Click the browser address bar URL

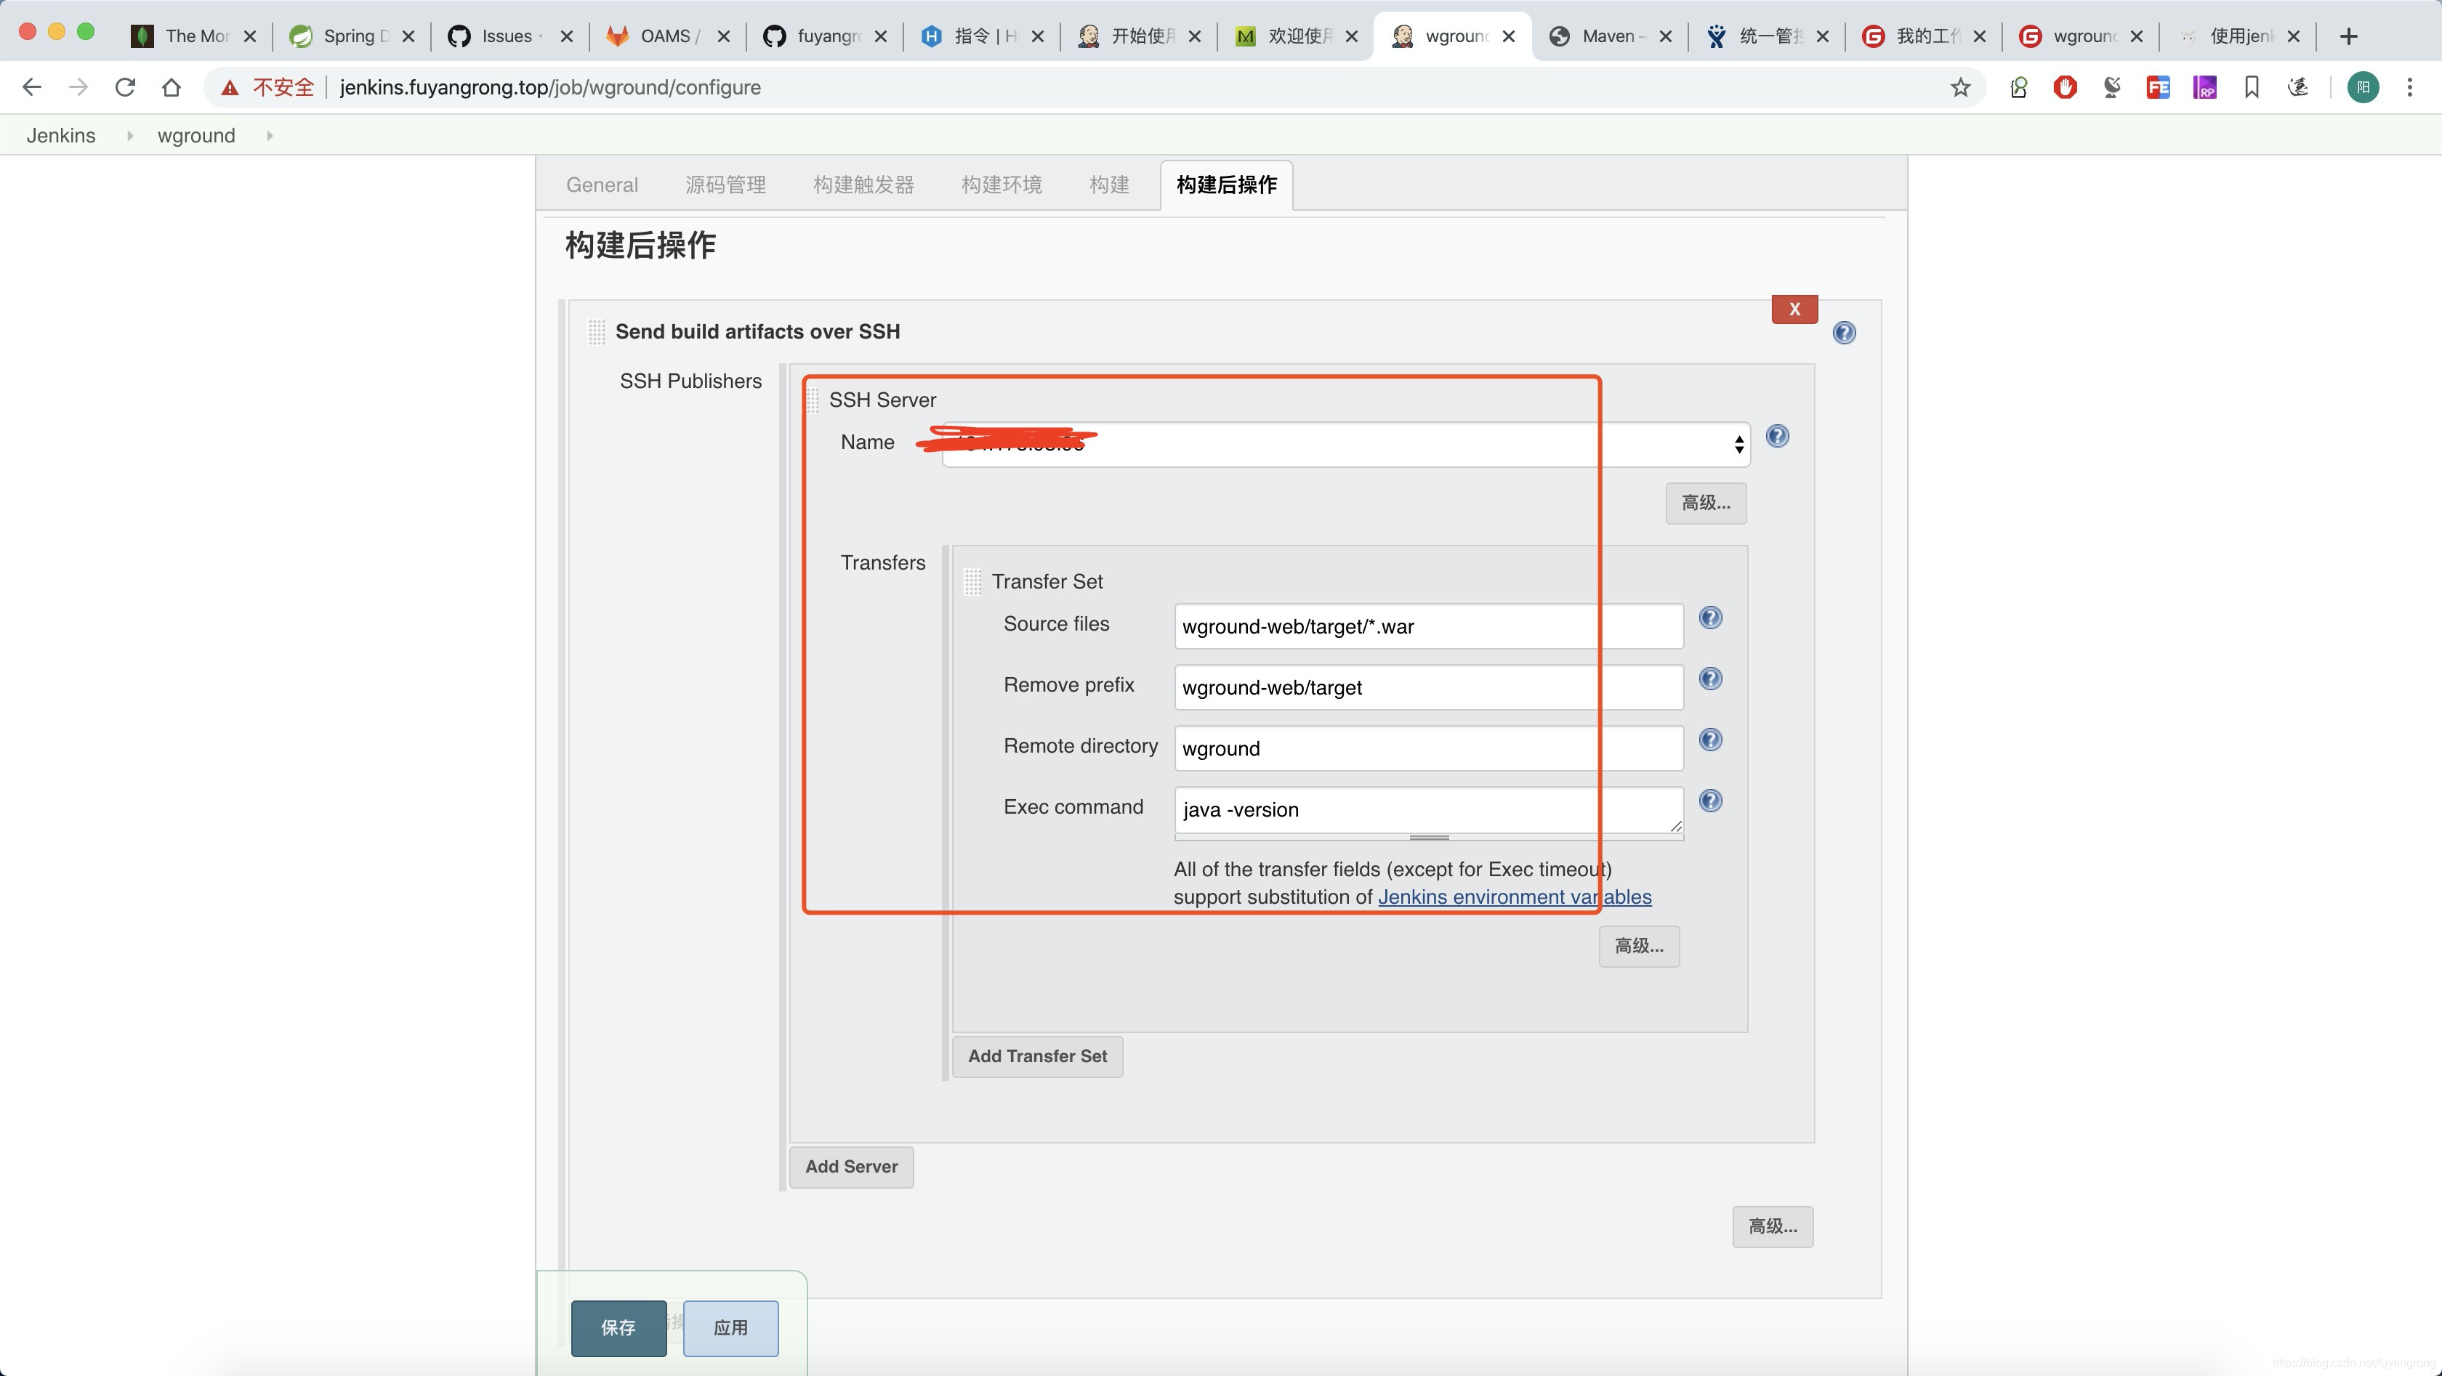550,87
